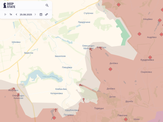
Task: Click attack arrow above Яблунівка
Action: coord(13,89)
